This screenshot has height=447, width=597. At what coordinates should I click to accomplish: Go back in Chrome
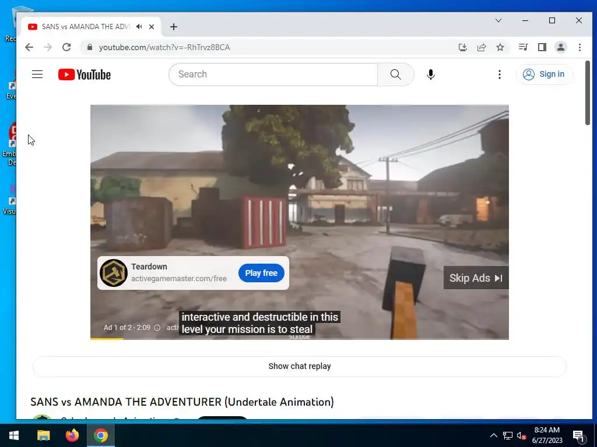(x=29, y=47)
